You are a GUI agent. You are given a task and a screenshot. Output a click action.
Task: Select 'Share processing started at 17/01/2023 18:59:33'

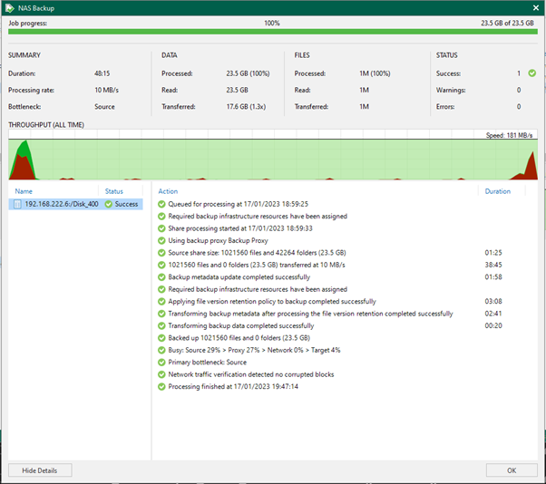click(240, 228)
